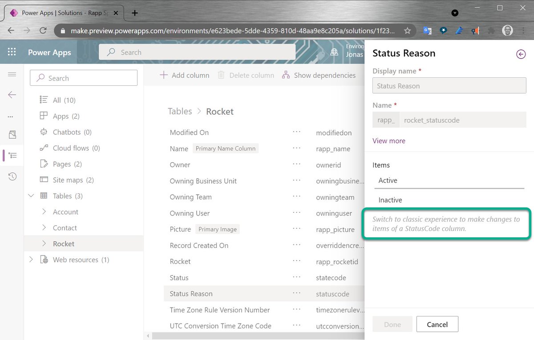Go back using the left rail arrow
Viewport: 534px width, 340px height.
click(12, 95)
